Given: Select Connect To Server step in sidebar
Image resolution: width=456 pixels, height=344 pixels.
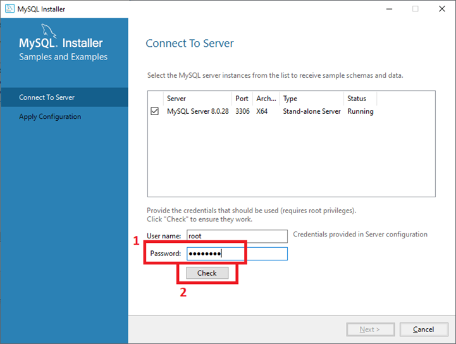Looking at the screenshot, I should 65,97.
